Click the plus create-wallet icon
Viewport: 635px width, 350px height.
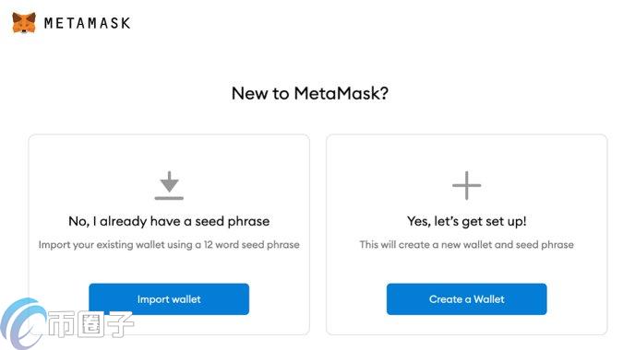[x=466, y=185]
